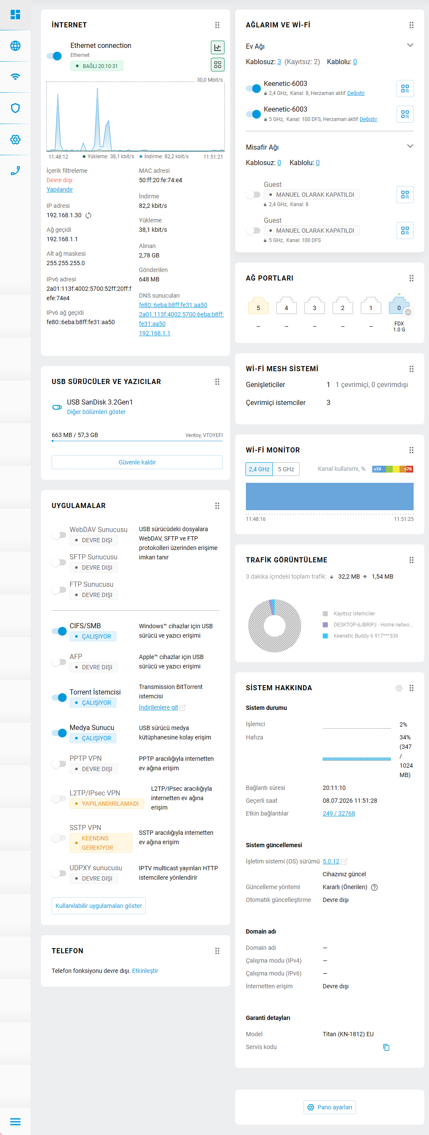Open Ağlarım ve Wi-Fi card drag-handle menu
This screenshot has width=429, height=1135.
pos(411,25)
